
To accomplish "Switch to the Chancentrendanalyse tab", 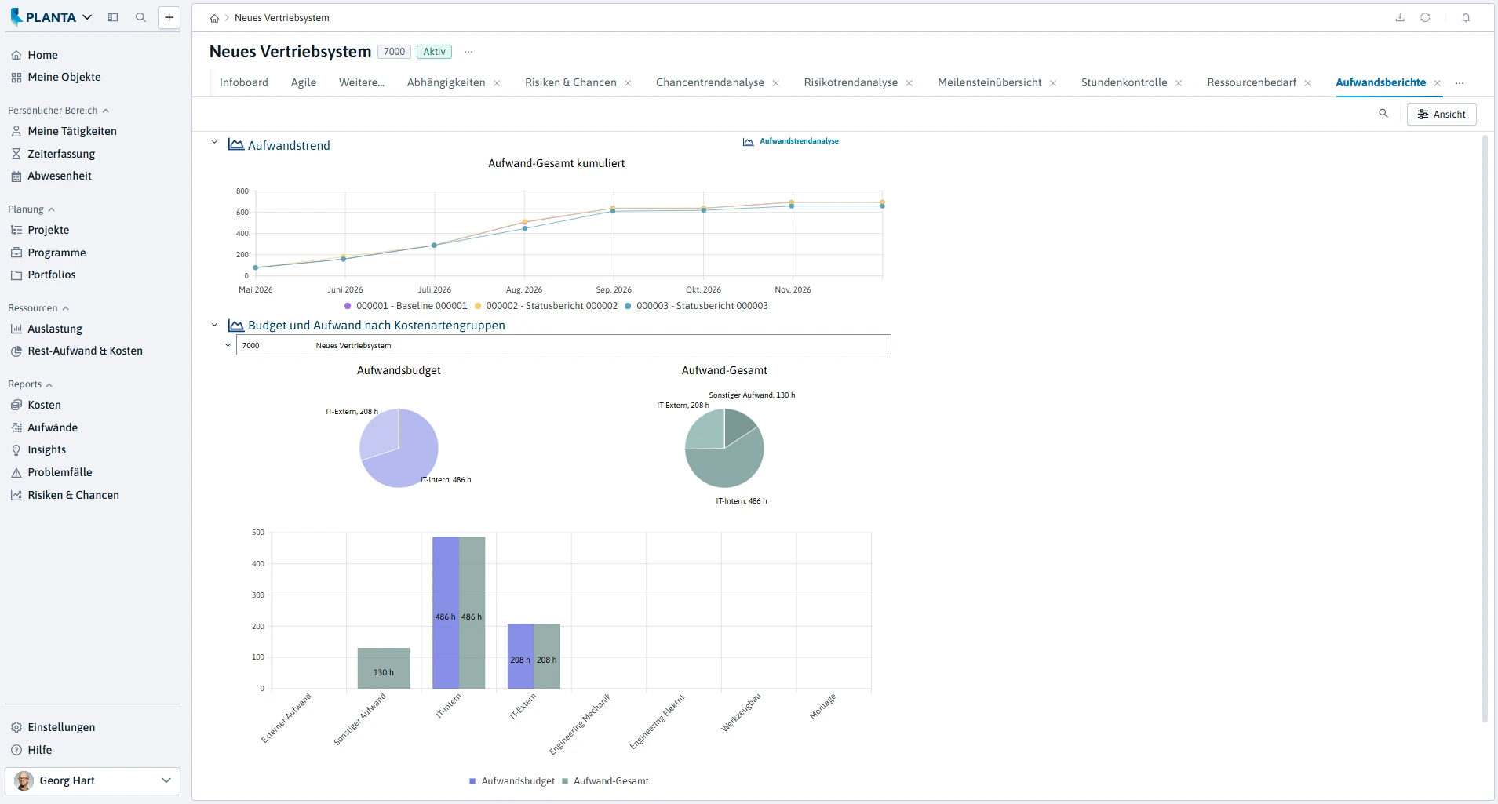I will pyautogui.click(x=710, y=82).
